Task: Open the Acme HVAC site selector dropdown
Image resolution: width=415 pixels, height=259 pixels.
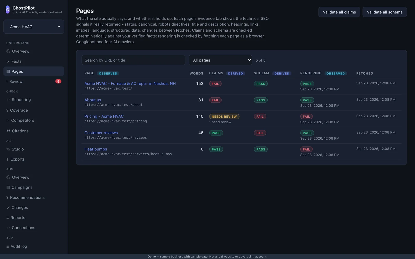Action: 34,27
